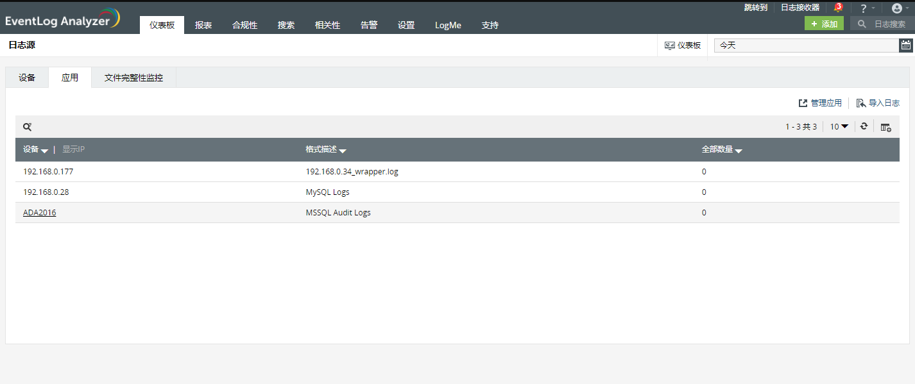This screenshot has width=915, height=384.
Task: Open the LogMe menu
Action: click(x=448, y=25)
